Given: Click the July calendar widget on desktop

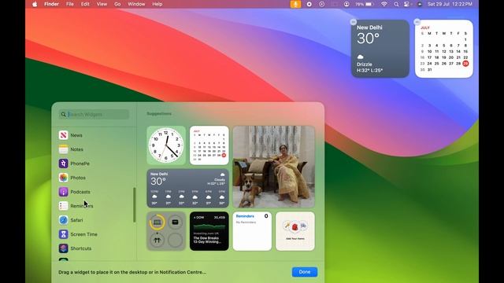Looking at the screenshot, I should click(444, 49).
